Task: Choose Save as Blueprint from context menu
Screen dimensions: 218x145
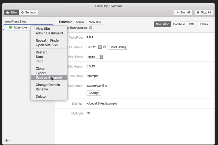Action: (x=49, y=78)
